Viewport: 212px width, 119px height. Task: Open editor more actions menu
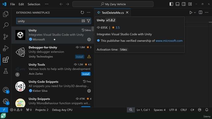click(x=207, y=13)
